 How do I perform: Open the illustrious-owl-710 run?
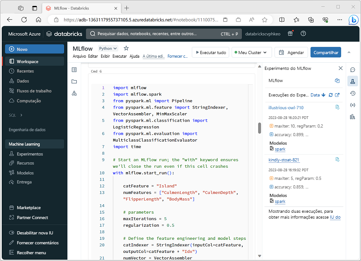286,108
